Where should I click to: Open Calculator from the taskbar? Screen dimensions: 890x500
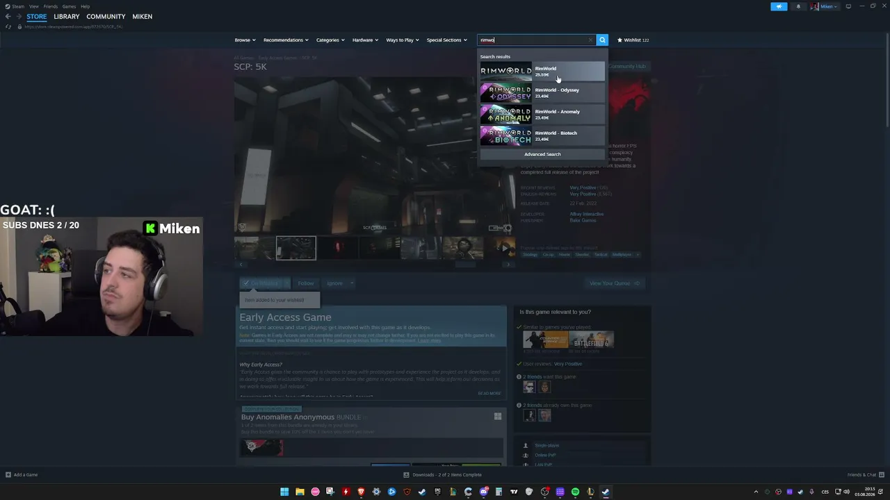coord(499,492)
